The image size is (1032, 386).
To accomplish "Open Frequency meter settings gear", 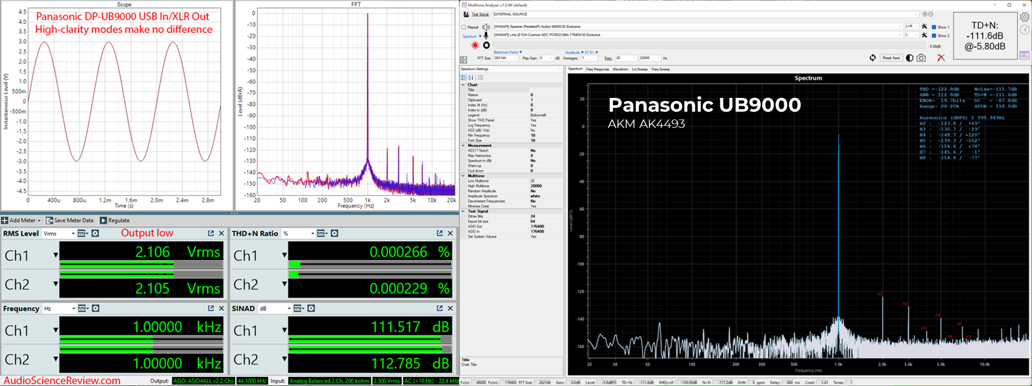I will [95, 308].
